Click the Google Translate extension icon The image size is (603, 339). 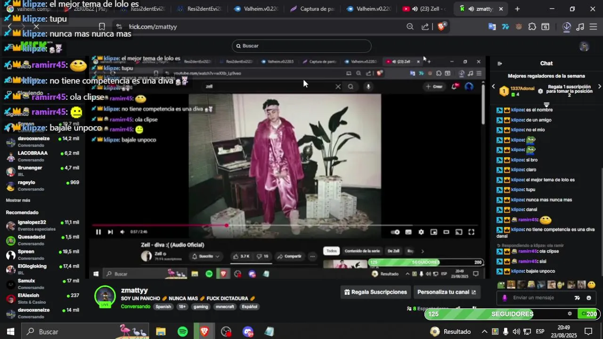492,27
